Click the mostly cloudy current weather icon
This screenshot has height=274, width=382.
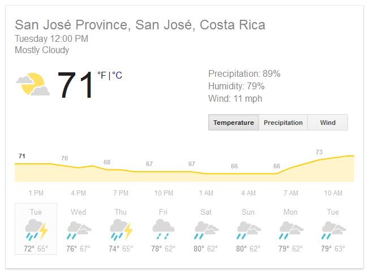(x=33, y=85)
